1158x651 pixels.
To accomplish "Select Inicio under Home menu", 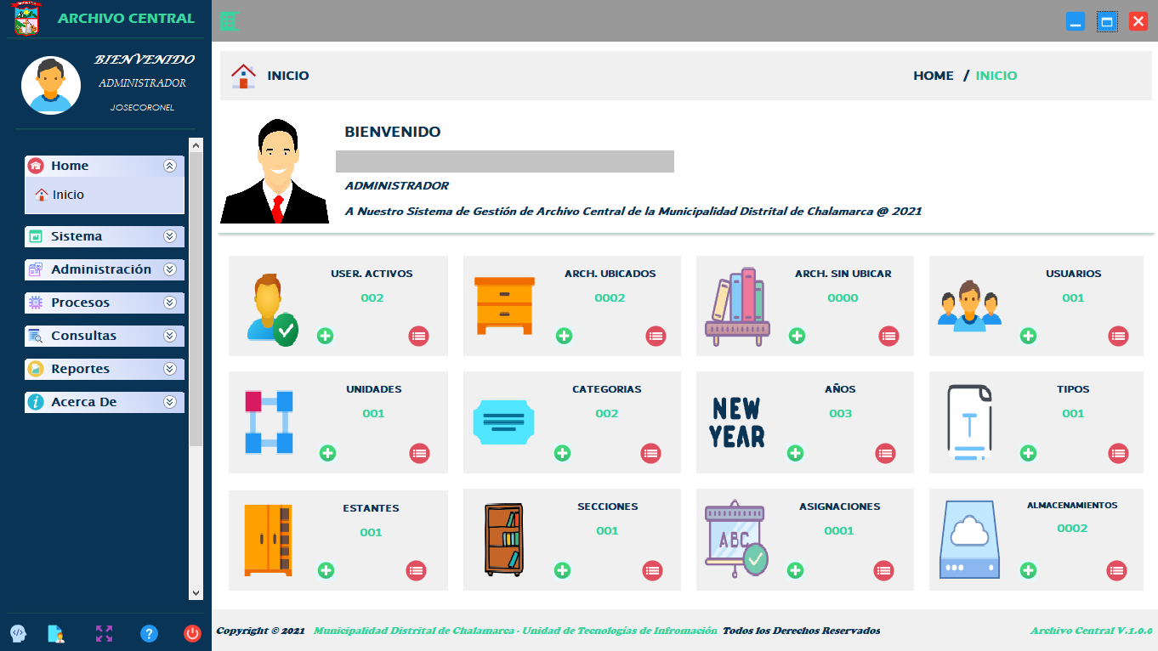I will [68, 195].
